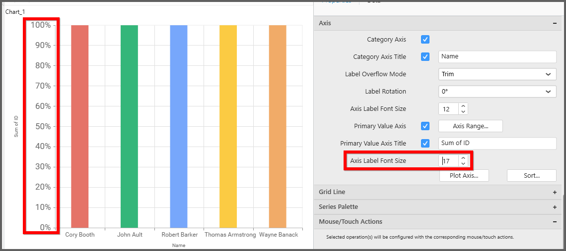Screen dimensions: 566x251
Task: Open the Label Rotation dropdown
Action: point(497,92)
